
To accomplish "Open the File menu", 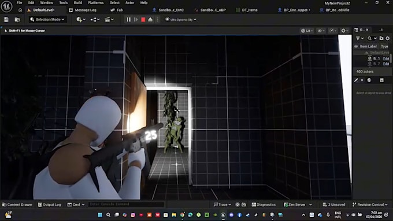I will click(19, 3).
